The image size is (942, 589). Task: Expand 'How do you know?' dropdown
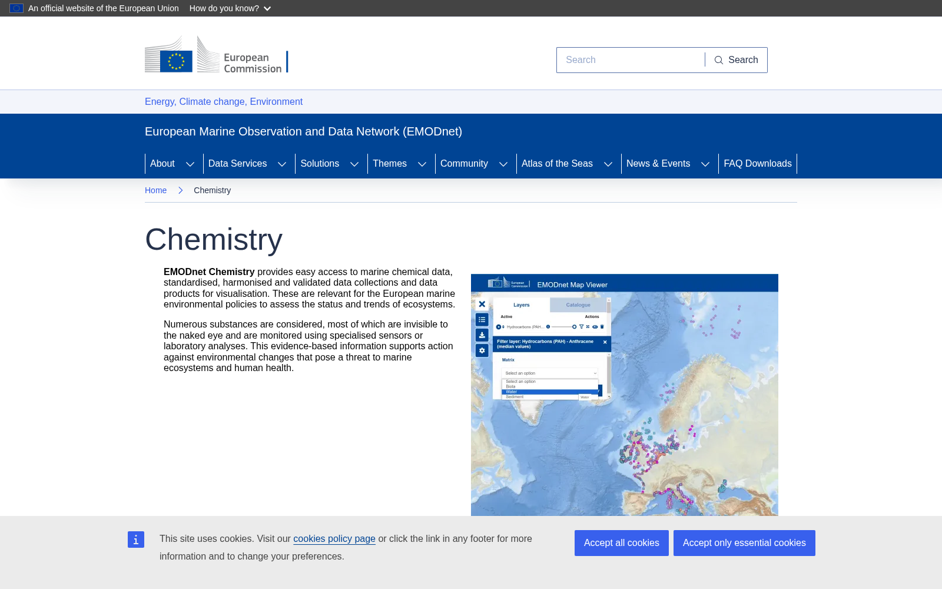click(230, 8)
